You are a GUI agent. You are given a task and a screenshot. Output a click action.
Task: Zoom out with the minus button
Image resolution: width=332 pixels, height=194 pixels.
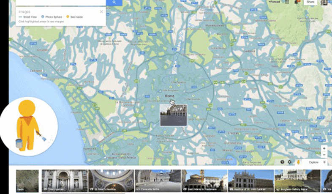tap(324, 155)
